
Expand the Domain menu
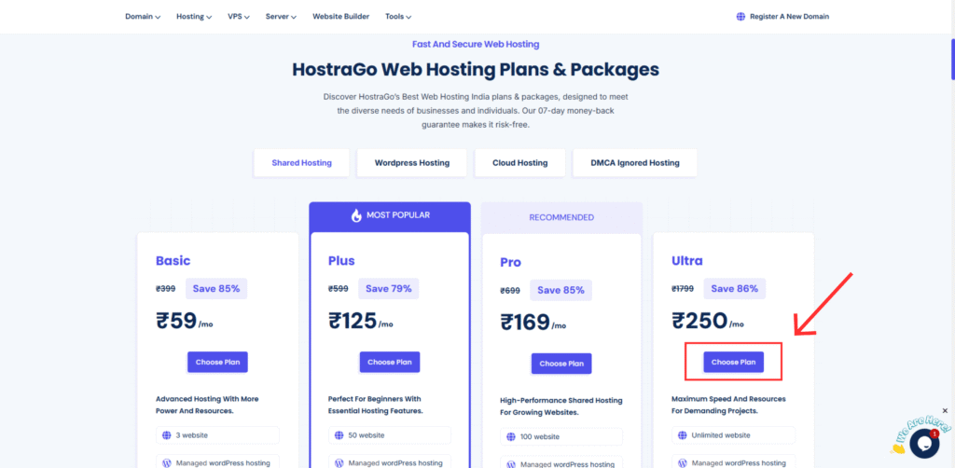tap(143, 17)
